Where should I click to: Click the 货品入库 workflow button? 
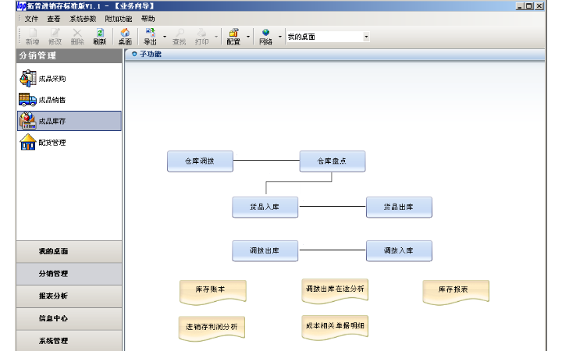click(265, 207)
